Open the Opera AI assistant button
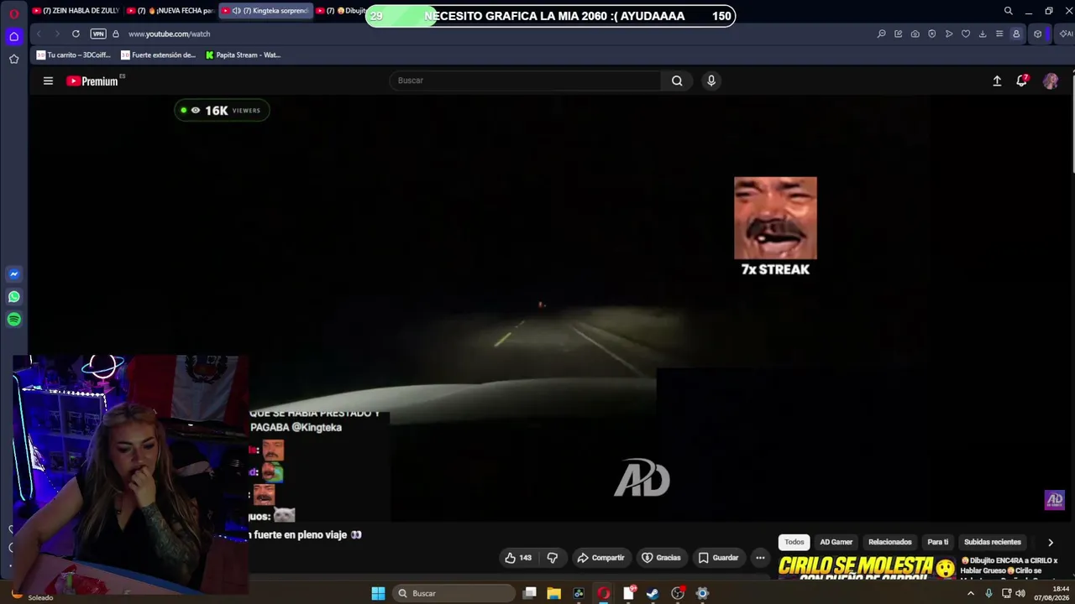This screenshot has width=1075, height=604. pos(1066,34)
